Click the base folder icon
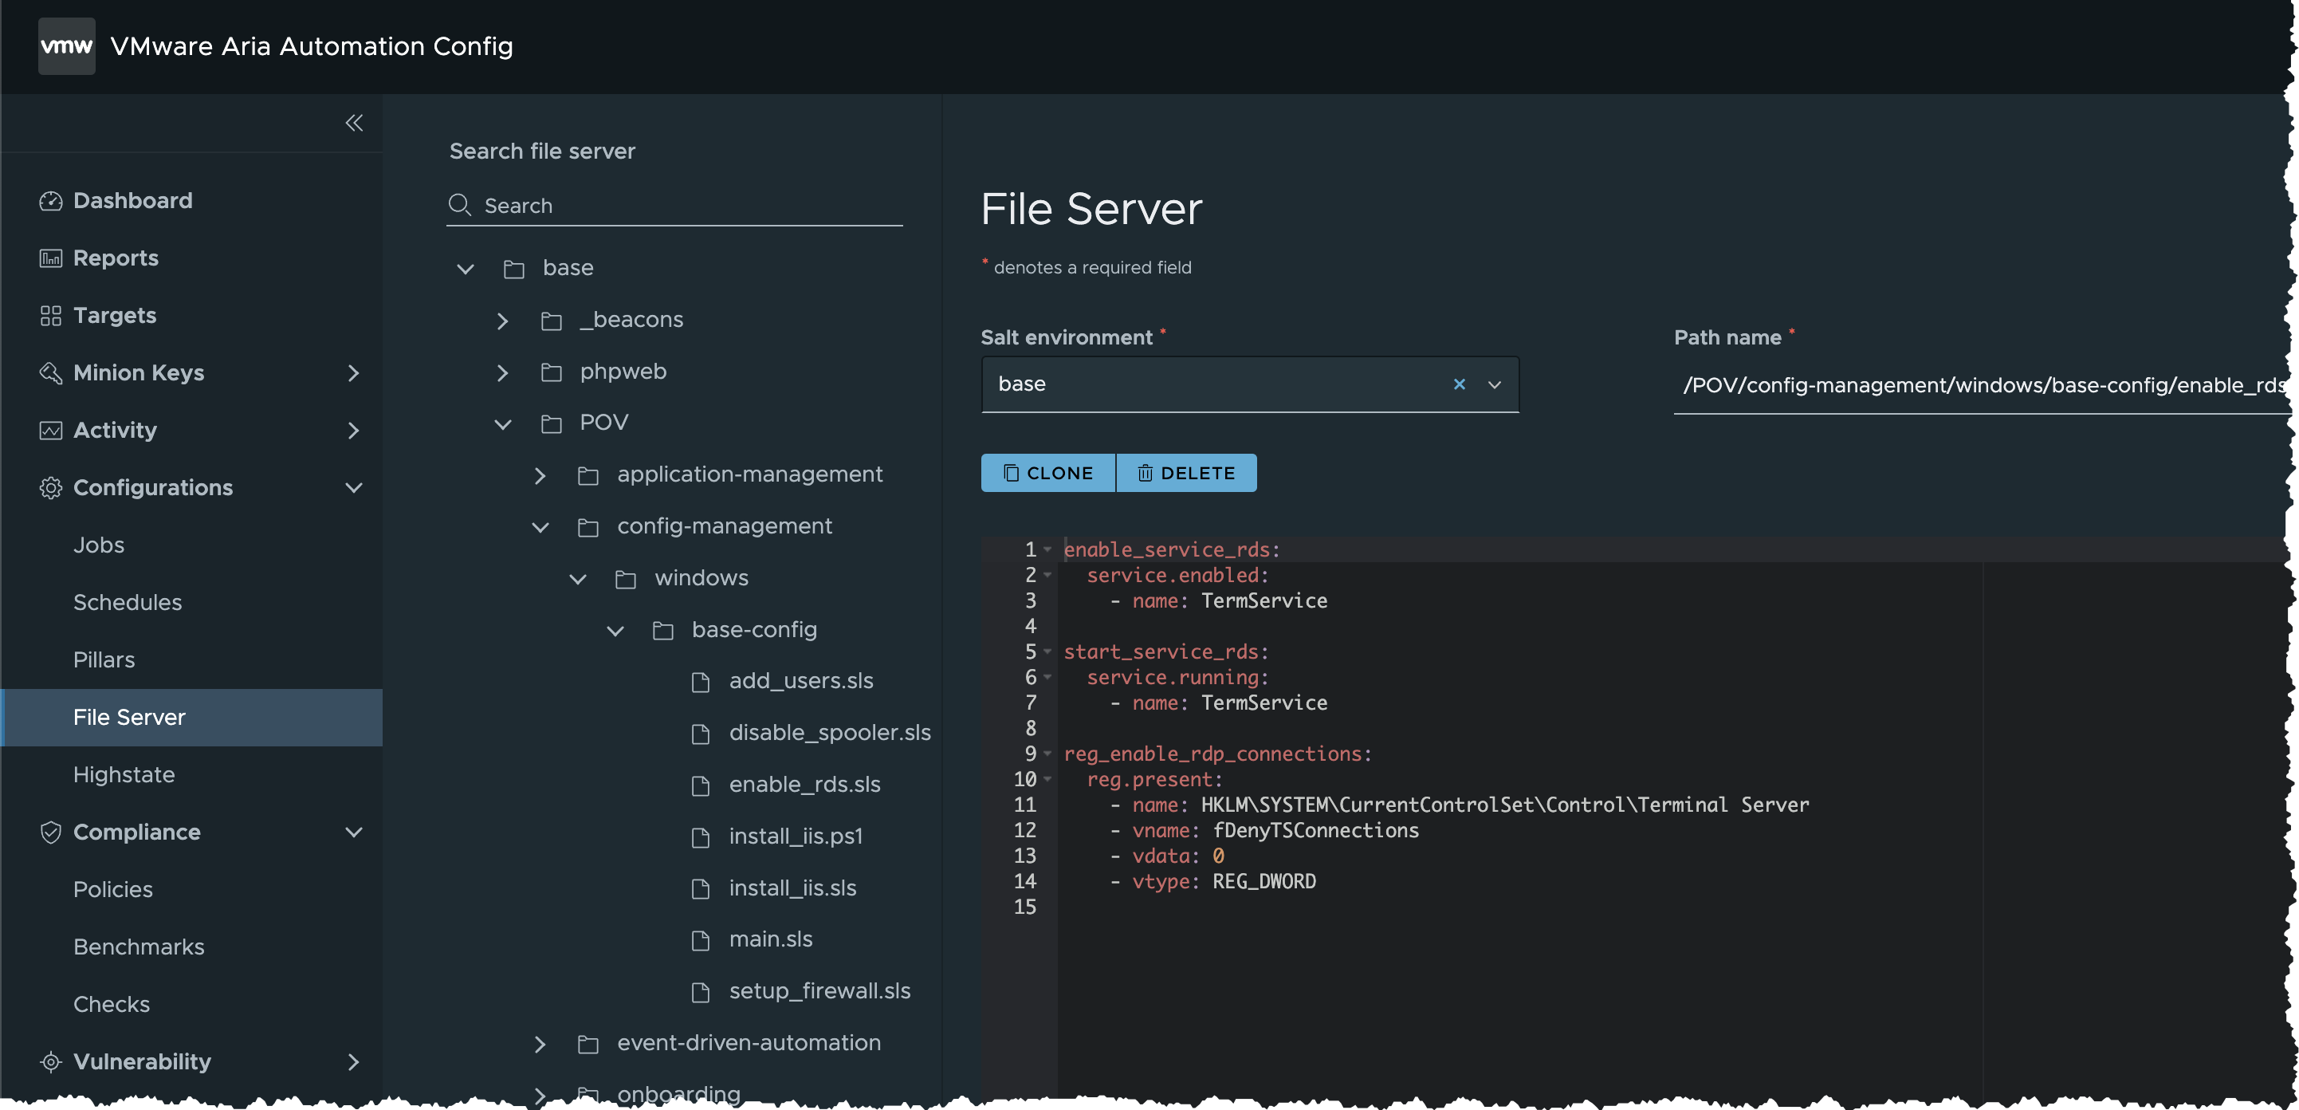Image resolution: width=2299 pixels, height=1110 pixels. click(x=514, y=269)
